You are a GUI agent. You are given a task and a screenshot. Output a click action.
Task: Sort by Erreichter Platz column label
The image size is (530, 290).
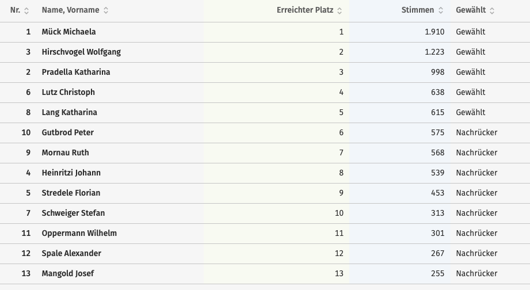pos(305,10)
